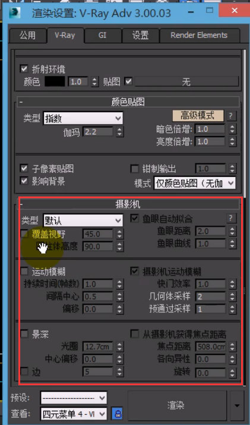The image size is (250, 425).
Task: Click the 光圈 input field showing 12.7cm
Action: 98,346
